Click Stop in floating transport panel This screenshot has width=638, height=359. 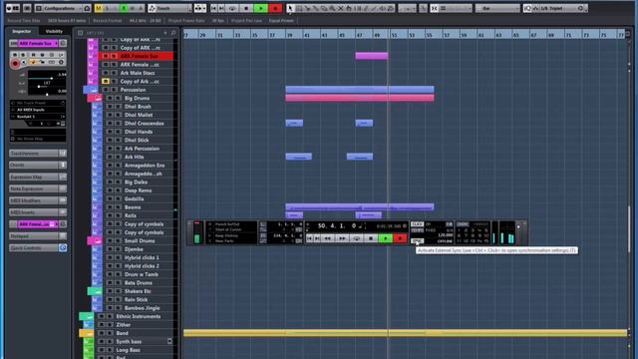coord(370,238)
